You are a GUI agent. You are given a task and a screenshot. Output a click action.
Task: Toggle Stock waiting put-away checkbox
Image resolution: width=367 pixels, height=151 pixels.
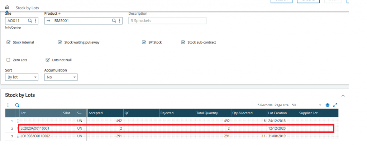[x=60, y=42]
